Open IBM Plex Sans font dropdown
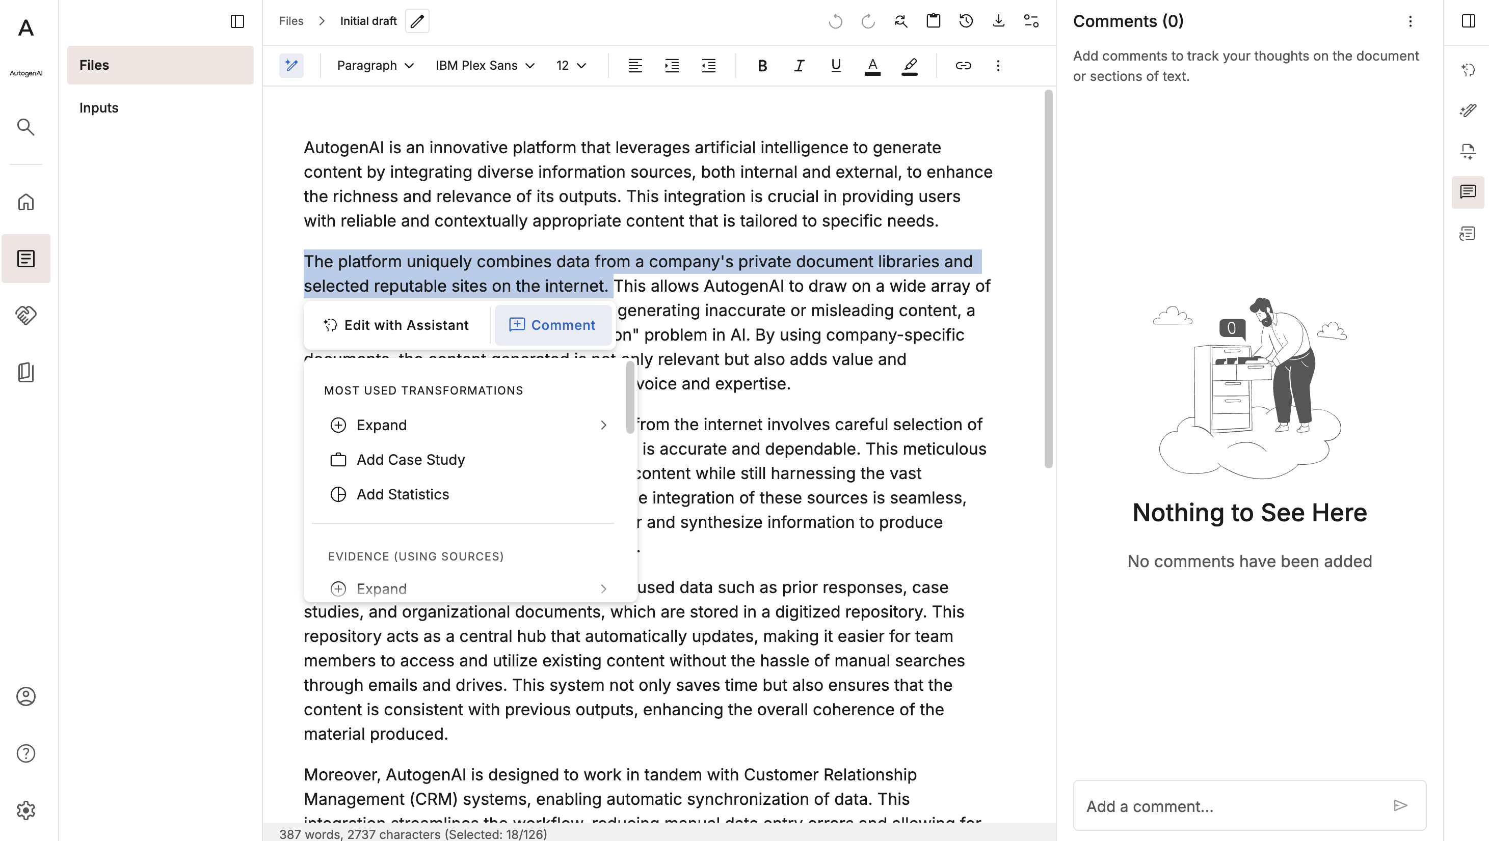The image size is (1489, 841). click(x=485, y=66)
